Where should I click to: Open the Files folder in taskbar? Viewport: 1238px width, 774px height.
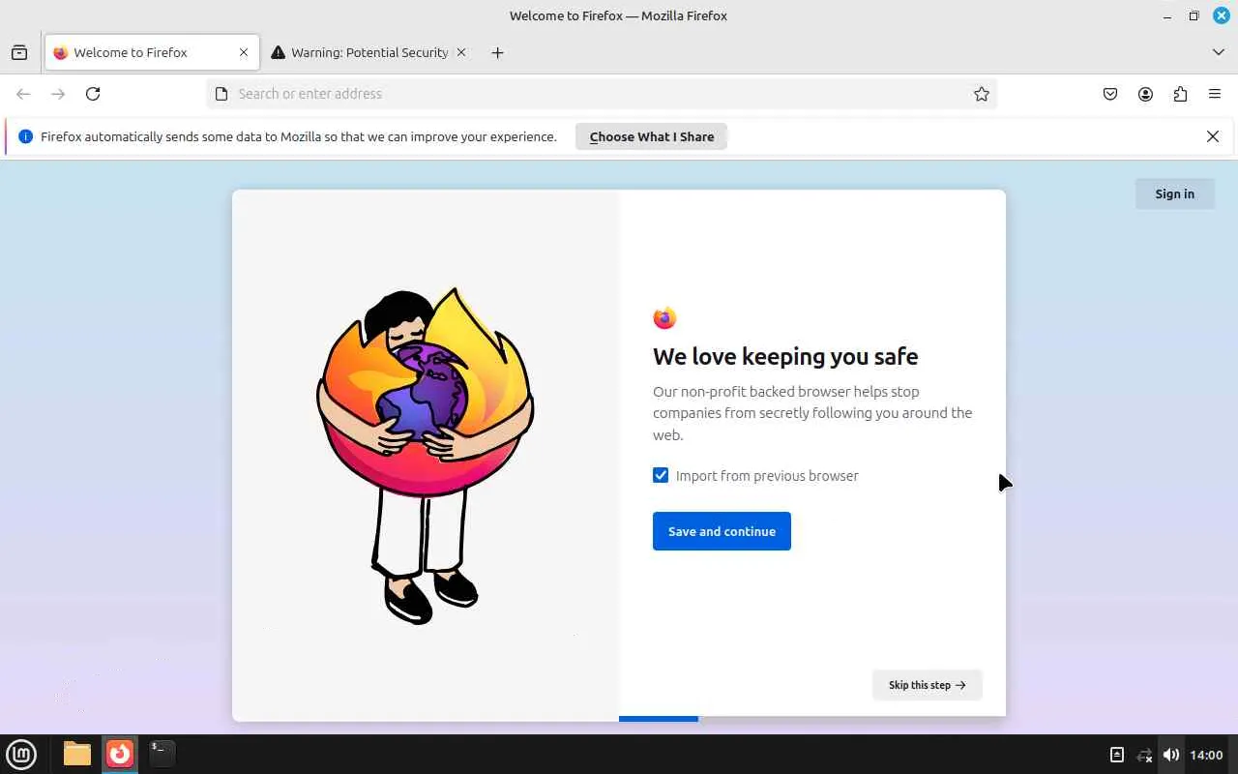pyautogui.click(x=77, y=754)
